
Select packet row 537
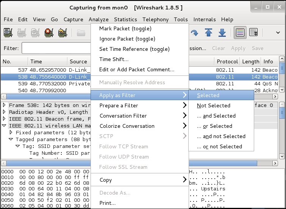139,70
